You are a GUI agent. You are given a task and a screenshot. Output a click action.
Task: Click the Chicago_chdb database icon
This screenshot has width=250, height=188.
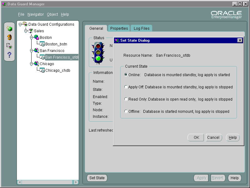pyautogui.click(x=42, y=70)
